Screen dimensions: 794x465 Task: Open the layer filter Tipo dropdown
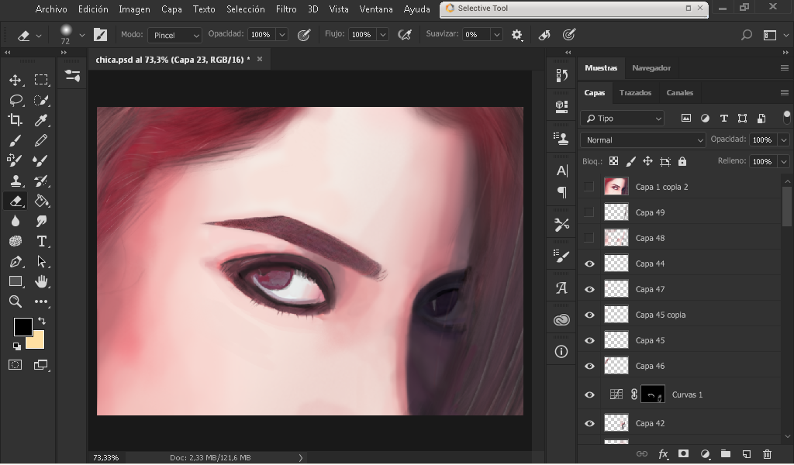[x=623, y=119]
